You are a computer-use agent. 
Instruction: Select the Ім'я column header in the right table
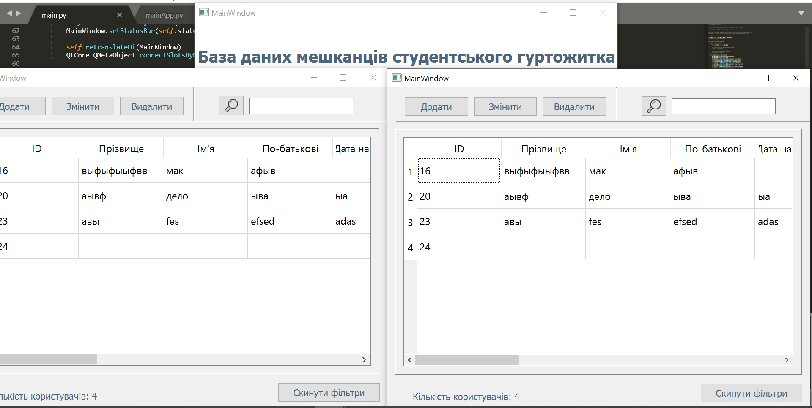click(628, 149)
